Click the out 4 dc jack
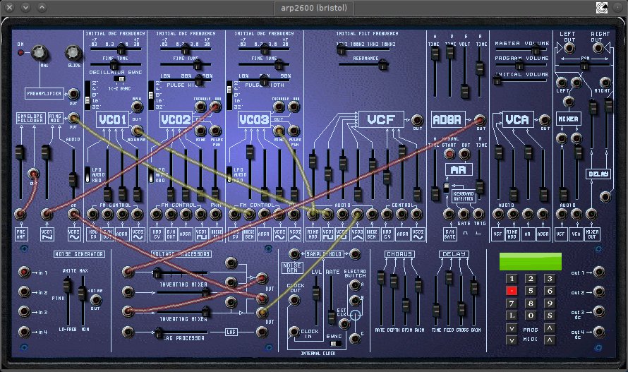The image size is (628, 372). click(598, 331)
